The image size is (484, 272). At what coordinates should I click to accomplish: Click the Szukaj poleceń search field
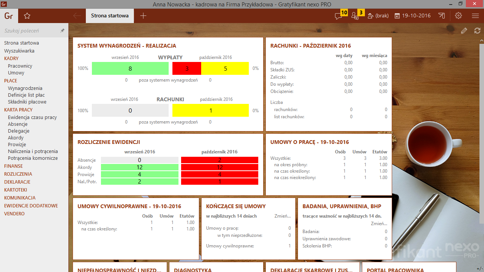pyautogui.click(x=30, y=31)
